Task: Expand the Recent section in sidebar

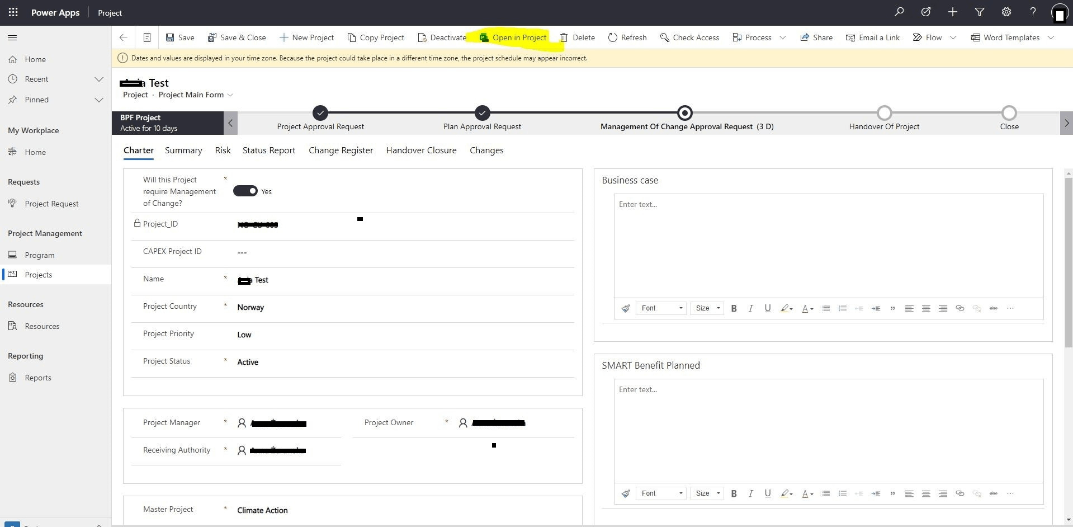Action: click(99, 79)
